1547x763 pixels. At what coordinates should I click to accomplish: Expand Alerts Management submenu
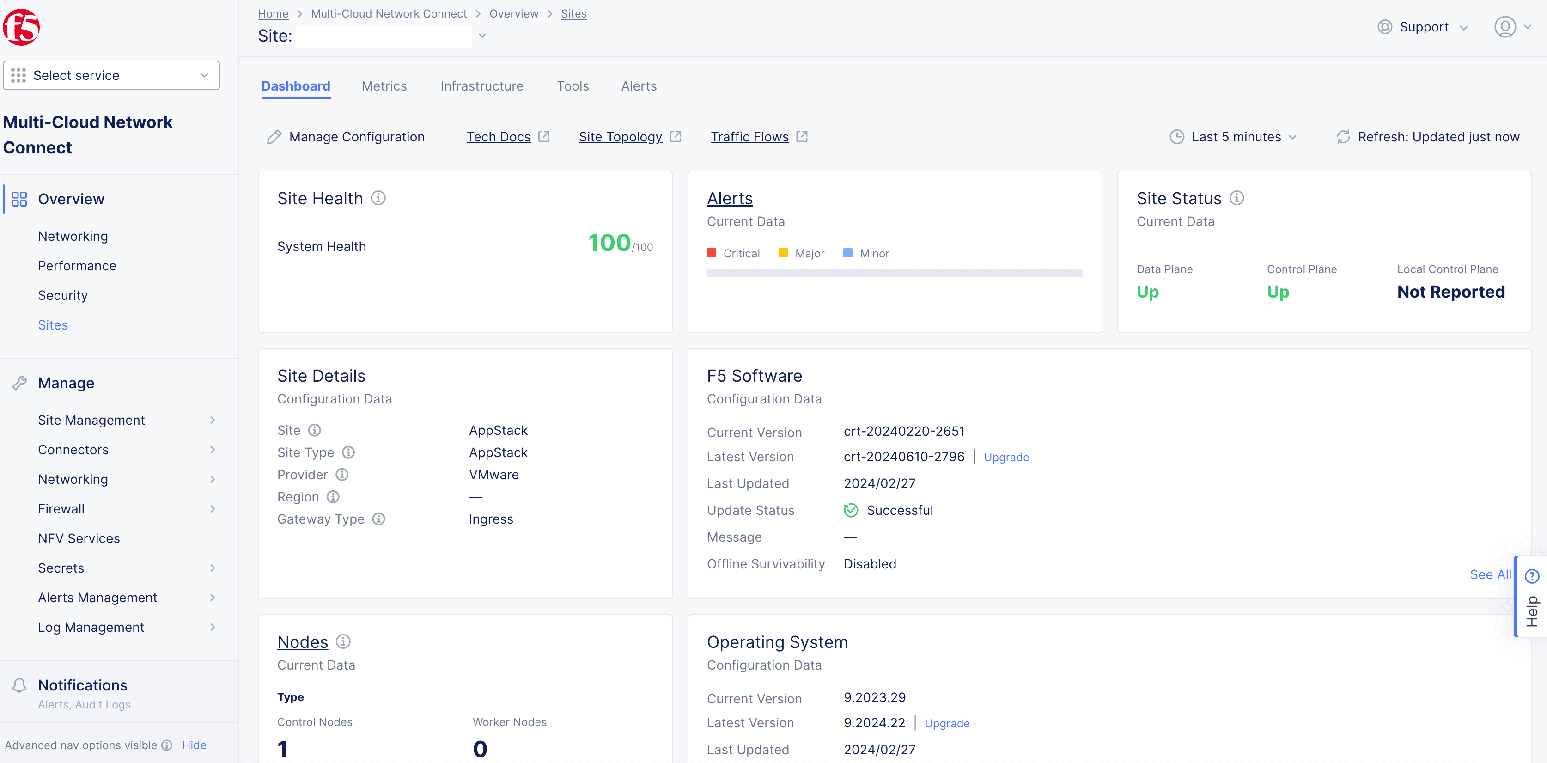click(213, 597)
